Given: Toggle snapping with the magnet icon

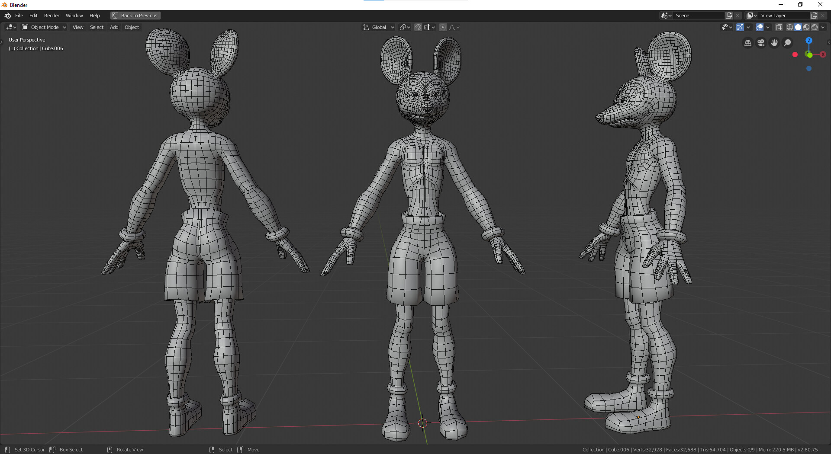Looking at the screenshot, I should pos(418,27).
